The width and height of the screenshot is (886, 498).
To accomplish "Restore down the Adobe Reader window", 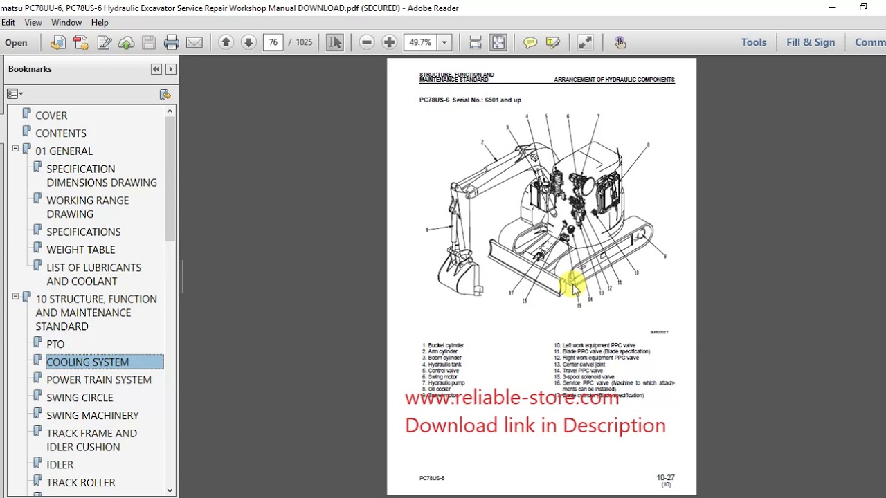I will coord(863,8).
